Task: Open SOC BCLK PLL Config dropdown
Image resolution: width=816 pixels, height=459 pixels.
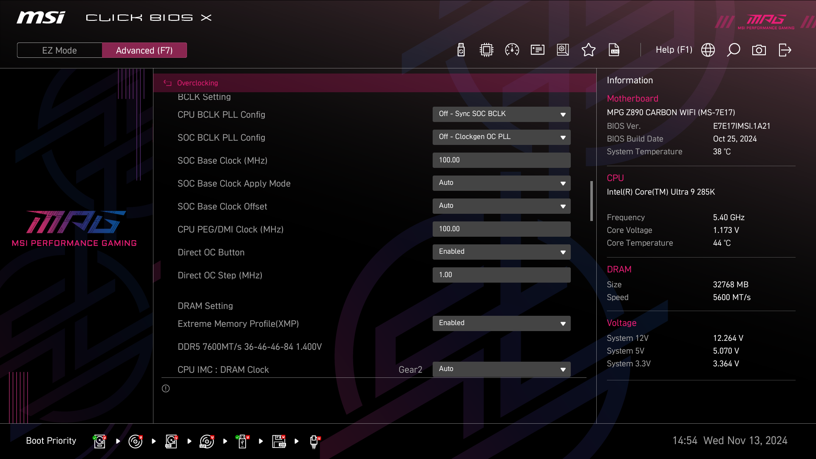Action: [501, 137]
